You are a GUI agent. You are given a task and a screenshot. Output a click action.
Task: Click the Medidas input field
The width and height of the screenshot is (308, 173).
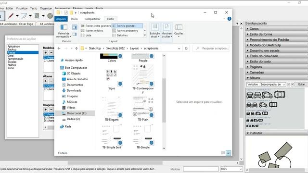(x=201, y=169)
